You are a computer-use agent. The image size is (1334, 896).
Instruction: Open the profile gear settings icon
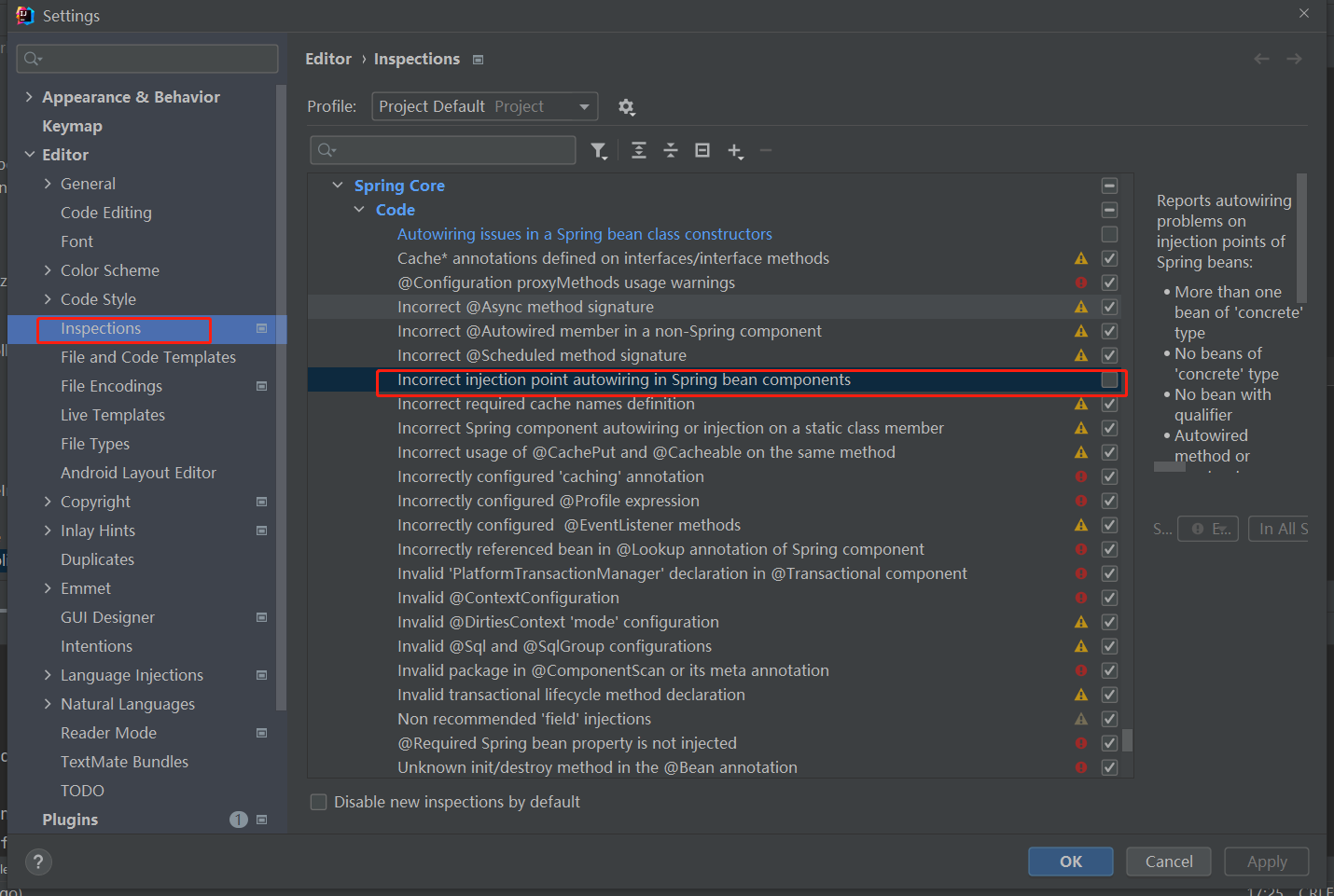[627, 107]
